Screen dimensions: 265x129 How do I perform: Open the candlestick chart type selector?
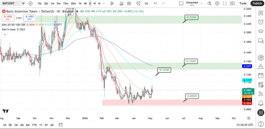pyautogui.click(x=112, y=3)
